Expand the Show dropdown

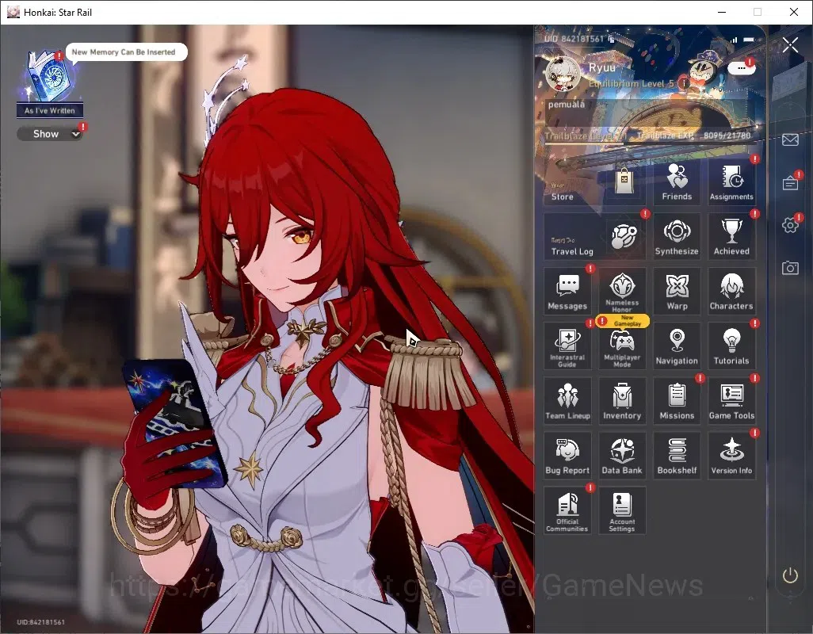(x=52, y=134)
